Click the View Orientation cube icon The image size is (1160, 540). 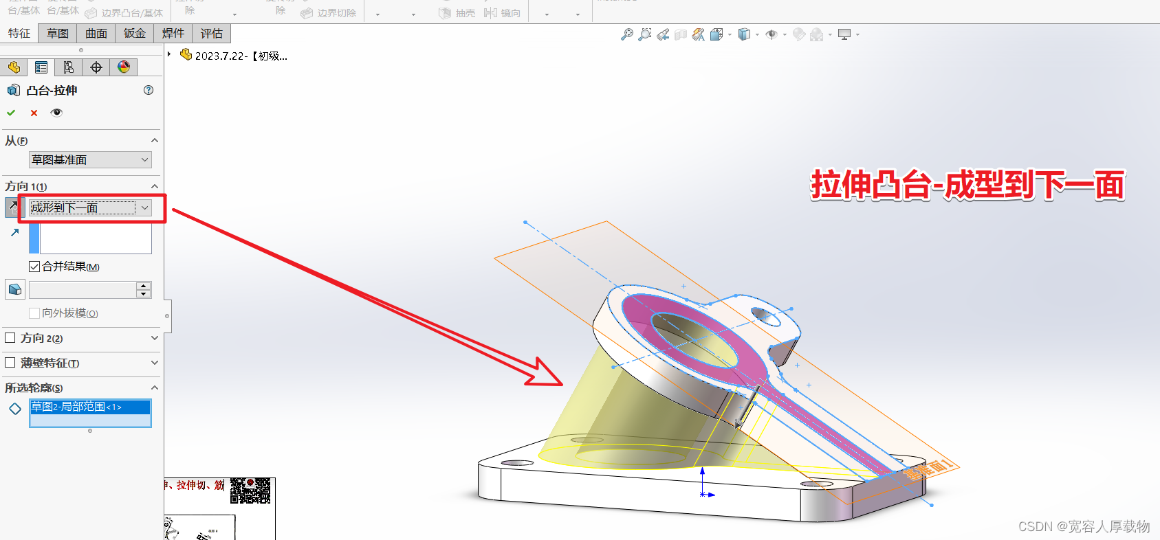coord(716,34)
